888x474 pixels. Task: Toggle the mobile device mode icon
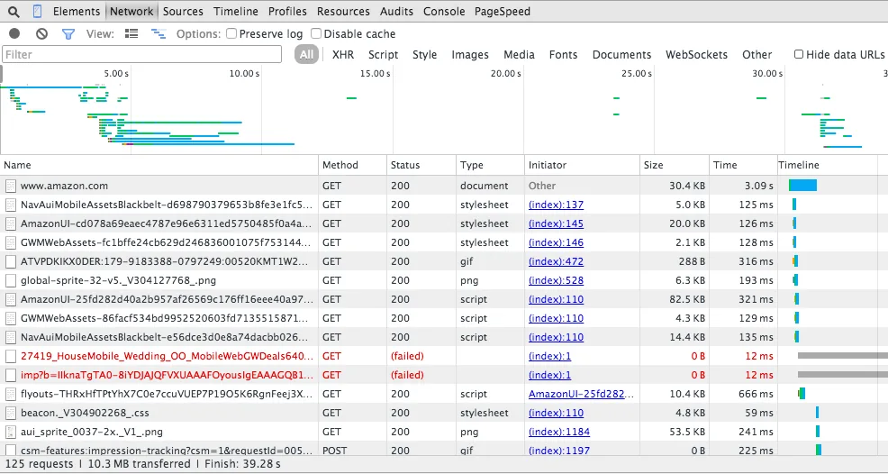pyautogui.click(x=38, y=12)
